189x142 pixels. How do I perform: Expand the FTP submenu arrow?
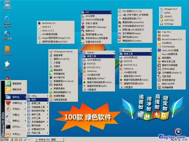[x=110, y=12]
